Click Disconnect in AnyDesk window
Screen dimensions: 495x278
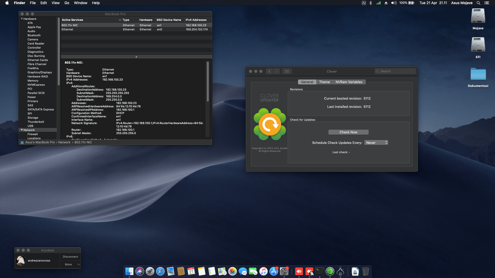pos(70,257)
